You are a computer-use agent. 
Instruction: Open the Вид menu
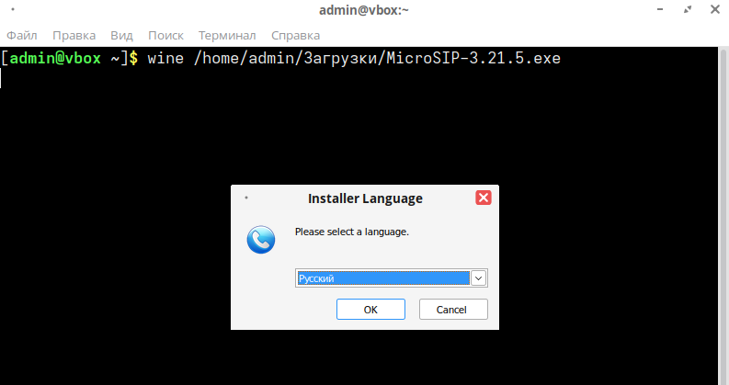pos(121,35)
